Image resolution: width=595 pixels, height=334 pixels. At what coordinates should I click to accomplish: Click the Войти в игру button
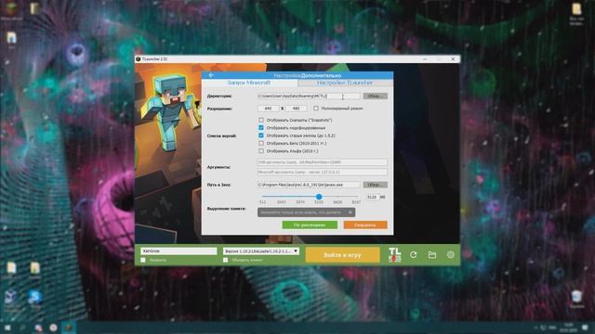pyautogui.click(x=342, y=255)
